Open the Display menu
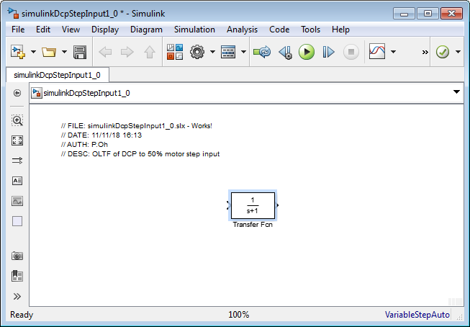This screenshot has width=470, height=327. coord(105,30)
